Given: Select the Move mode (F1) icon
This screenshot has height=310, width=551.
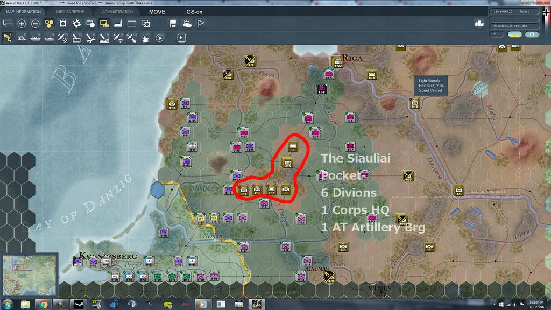Looking at the screenshot, I should [8, 38].
